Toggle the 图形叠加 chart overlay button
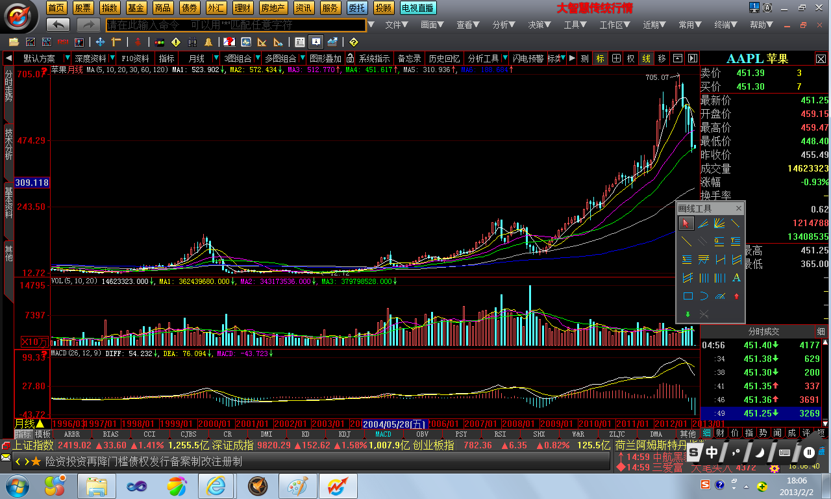Screen dimensions: 831x499 (325, 58)
